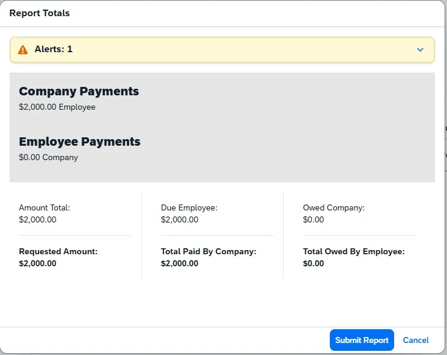The image size is (447, 355).
Task: Click the Submit Report button
Action: 362,340
